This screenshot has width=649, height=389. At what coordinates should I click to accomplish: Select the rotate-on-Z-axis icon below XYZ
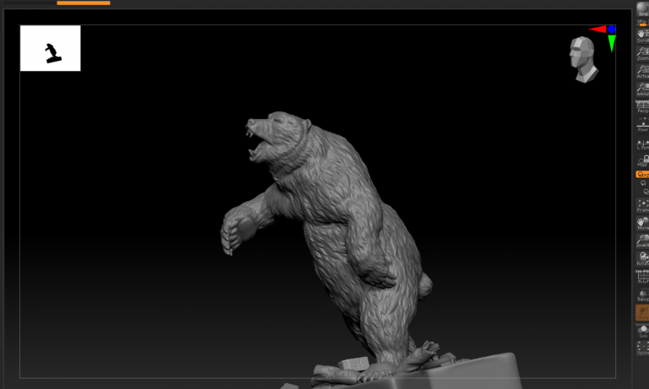click(x=646, y=192)
